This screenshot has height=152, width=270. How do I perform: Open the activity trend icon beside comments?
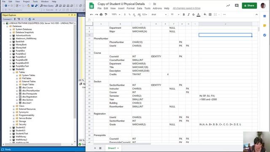(x=228, y=5)
